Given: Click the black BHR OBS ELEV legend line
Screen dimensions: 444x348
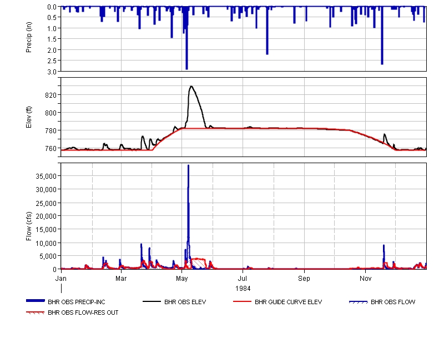Looking at the screenshot, I should tap(152, 302).
